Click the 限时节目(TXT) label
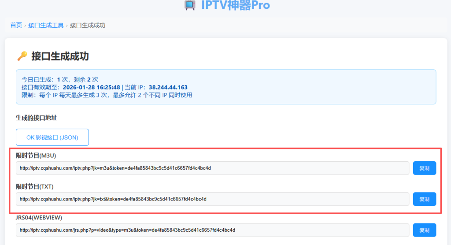Image resolution: width=451 pixels, height=245 pixels. point(35,186)
